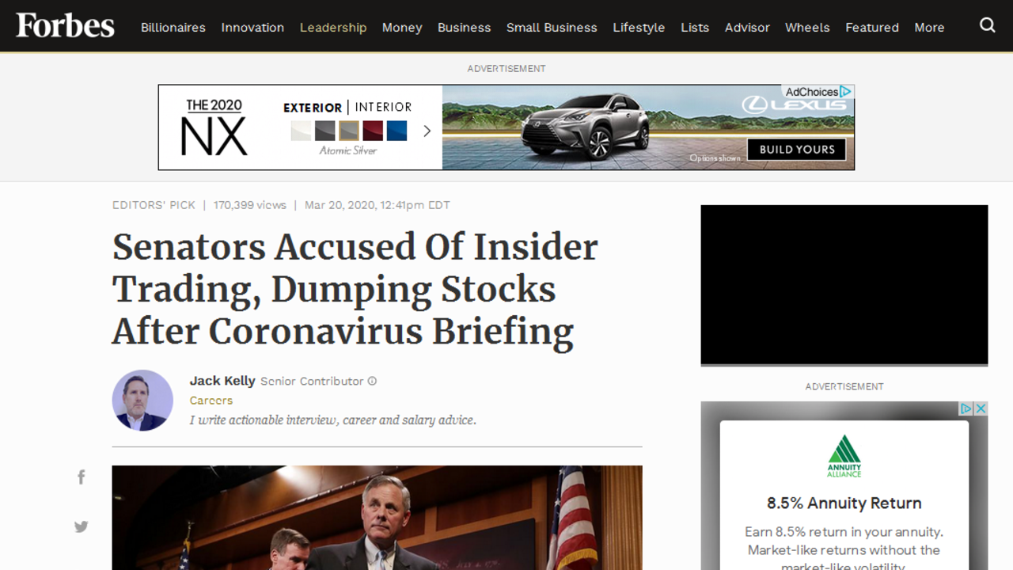Viewport: 1013px width, 570px height.
Task: Click the contributor info icon
Action: click(372, 381)
